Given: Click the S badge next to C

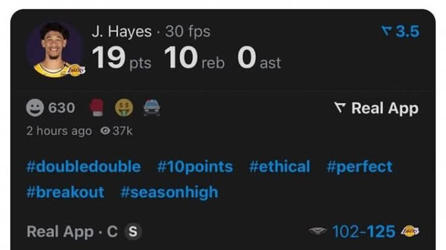Looking at the screenshot, I should click(133, 232).
